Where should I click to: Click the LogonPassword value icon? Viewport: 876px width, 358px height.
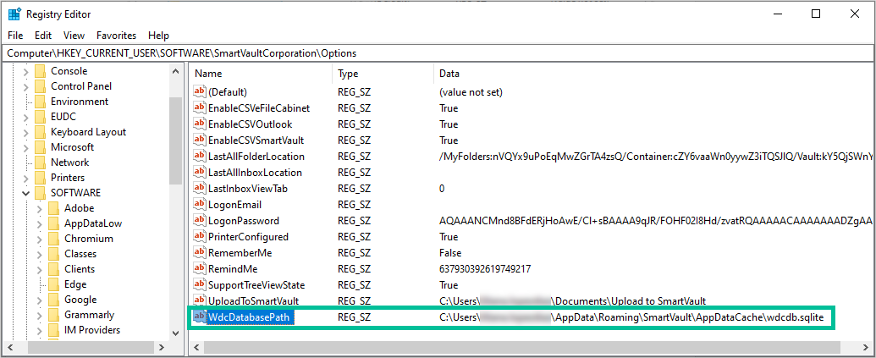200,221
